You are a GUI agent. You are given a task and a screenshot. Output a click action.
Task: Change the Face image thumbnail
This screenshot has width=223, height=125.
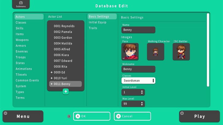click(x=130, y=52)
